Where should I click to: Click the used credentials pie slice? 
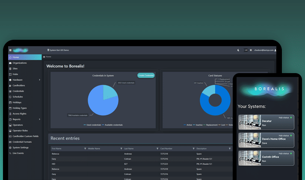(110, 92)
